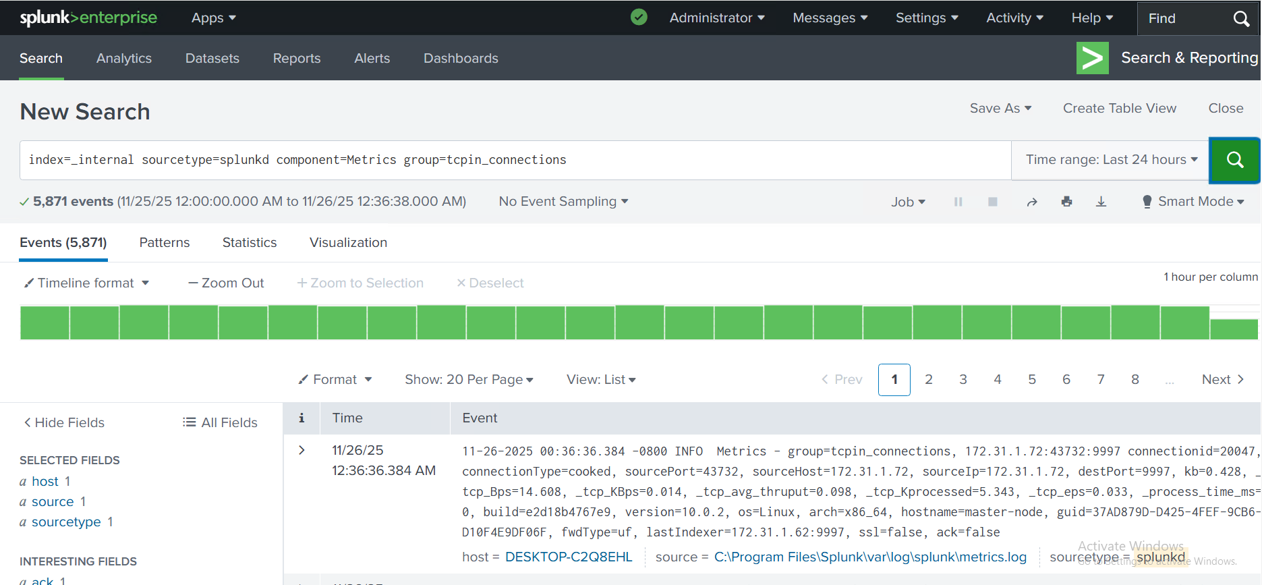Viewport: 1262px width, 585px height.
Task: Click the ack interesting field
Action: click(42, 580)
